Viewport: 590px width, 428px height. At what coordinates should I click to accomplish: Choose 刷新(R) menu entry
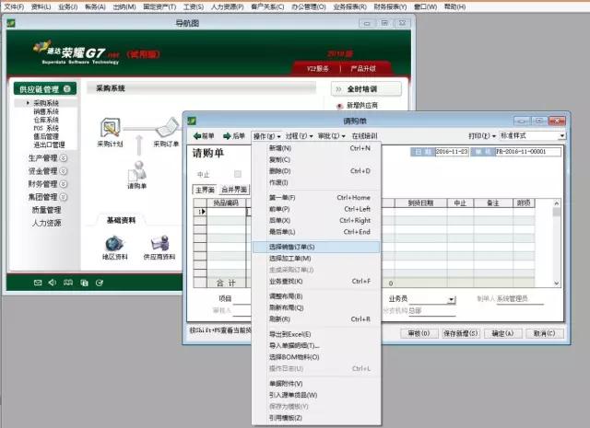click(x=316, y=319)
